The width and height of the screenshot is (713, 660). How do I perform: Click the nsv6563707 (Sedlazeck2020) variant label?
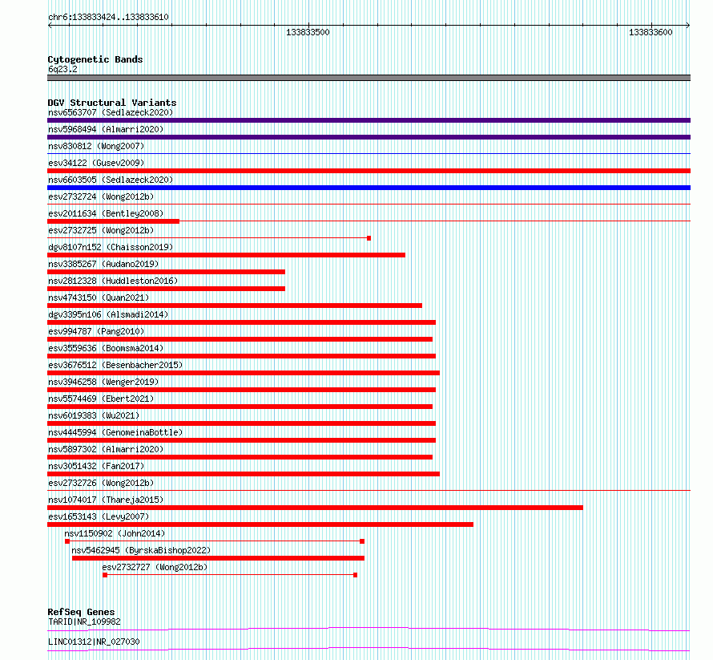coord(111,112)
